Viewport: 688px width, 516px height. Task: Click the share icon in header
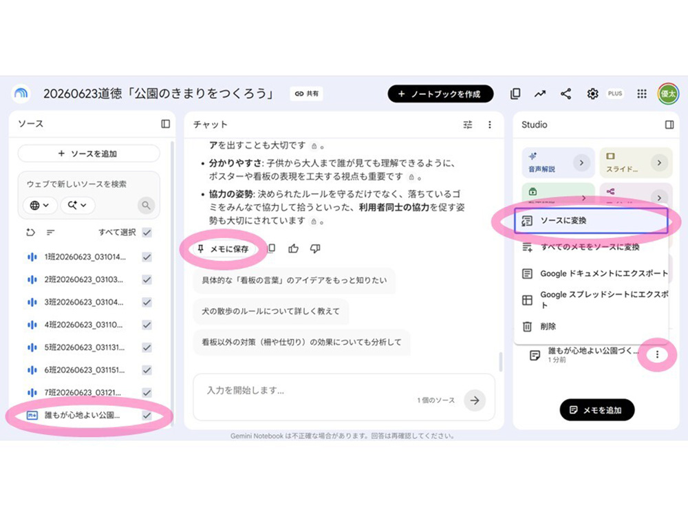pos(566,94)
